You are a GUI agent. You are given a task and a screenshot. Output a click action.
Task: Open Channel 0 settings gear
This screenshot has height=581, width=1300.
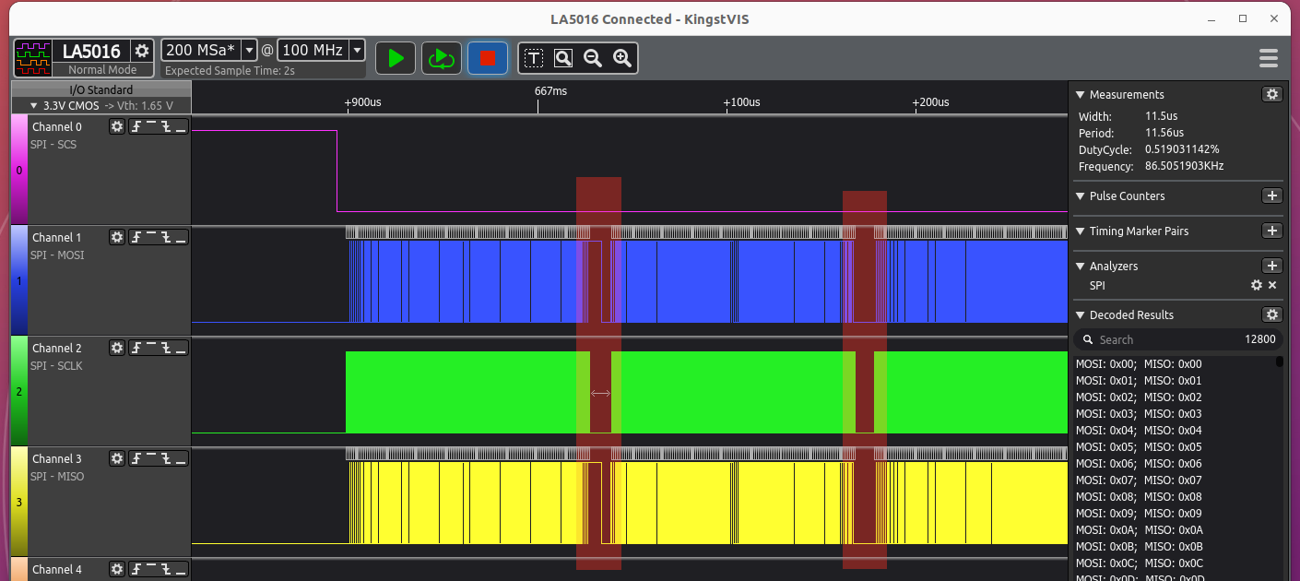click(117, 126)
